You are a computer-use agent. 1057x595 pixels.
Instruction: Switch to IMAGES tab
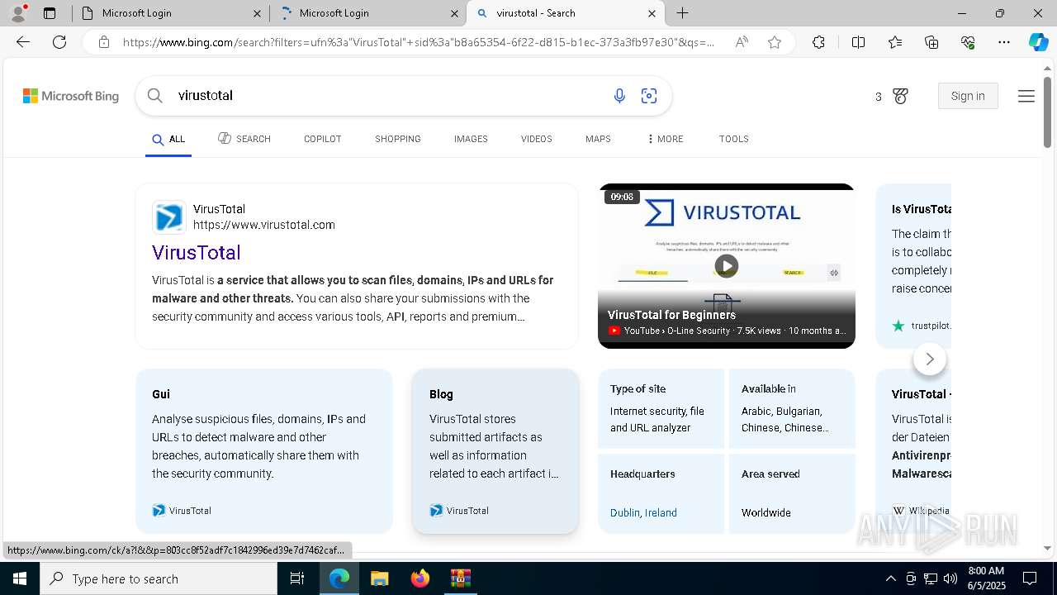point(471,139)
